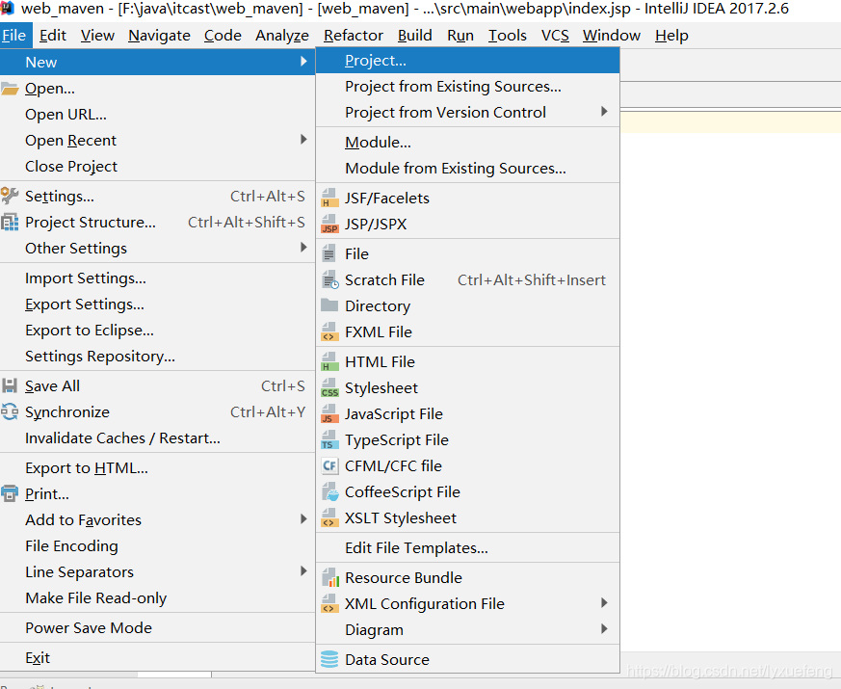Click the IntelliJ IDEA title bar icon
841x689 pixels.
click(7, 9)
